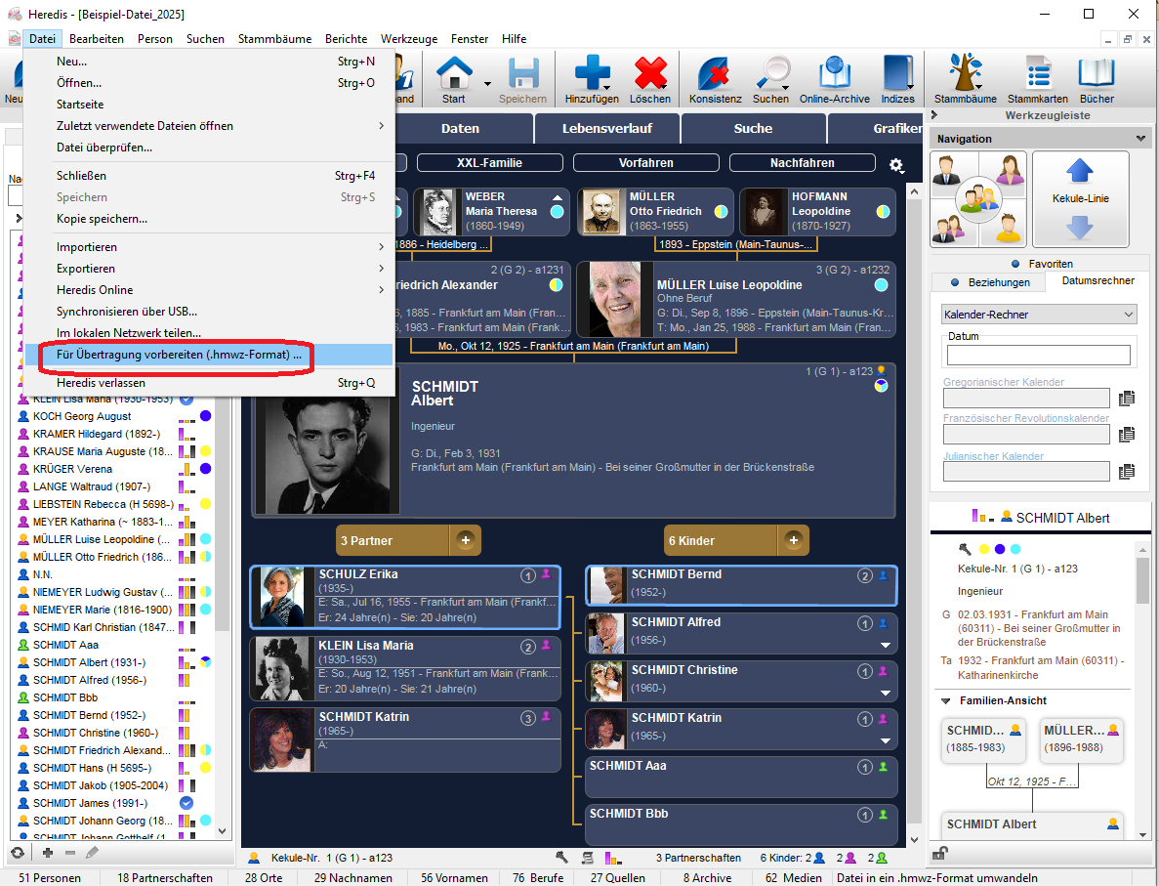
Task: Open the Stammkarten toolbar icon
Action: pyautogui.click(x=1036, y=74)
